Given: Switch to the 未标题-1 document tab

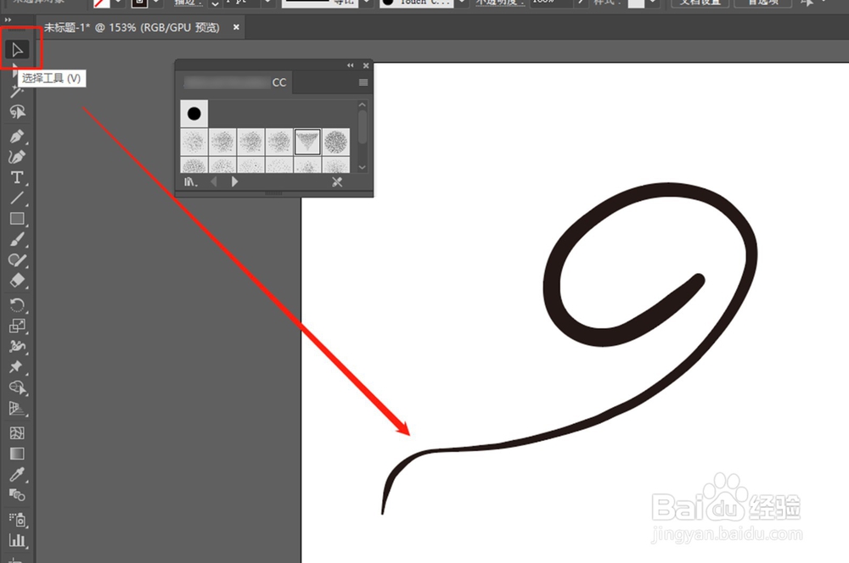Looking at the screenshot, I should [x=132, y=27].
